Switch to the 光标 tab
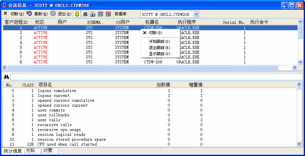The width and height of the screenshot is (305, 156). (x=31, y=151)
